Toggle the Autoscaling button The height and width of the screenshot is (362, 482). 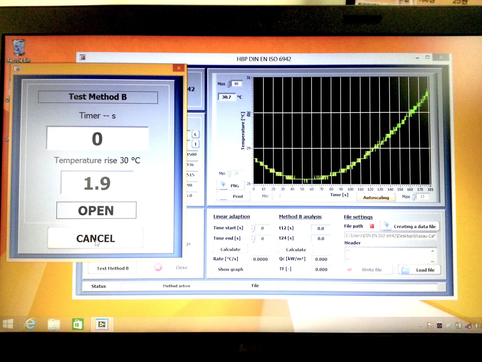pyautogui.click(x=376, y=197)
